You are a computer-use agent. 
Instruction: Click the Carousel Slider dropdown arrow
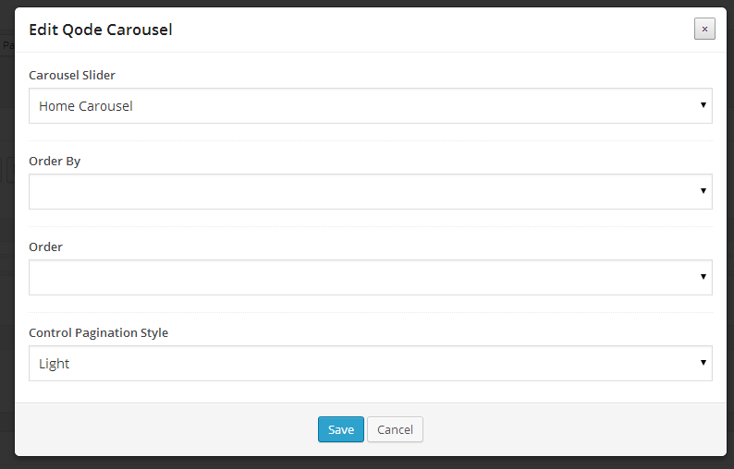click(x=703, y=106)
